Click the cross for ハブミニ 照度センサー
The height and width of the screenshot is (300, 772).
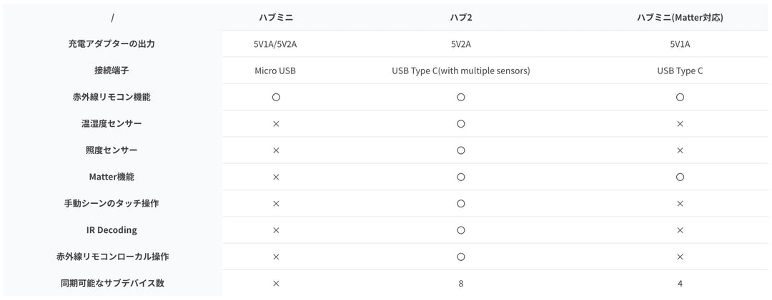pos(276,150)
